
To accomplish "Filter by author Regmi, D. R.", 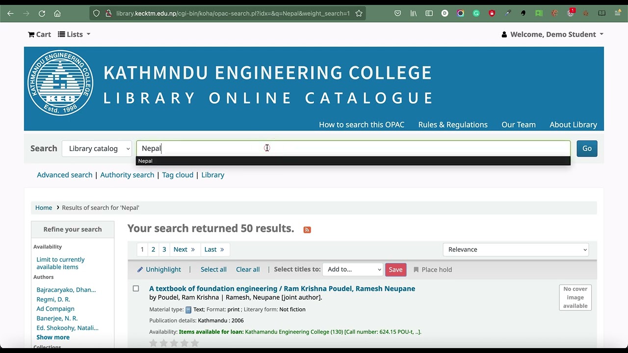I will point(53,300).
